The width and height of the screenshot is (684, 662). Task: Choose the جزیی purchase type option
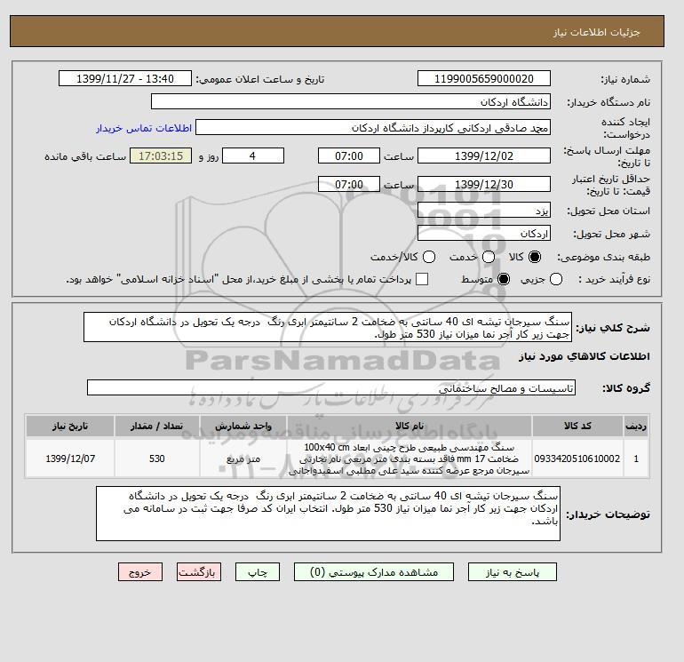pyautogui.click(x=556, y=279)
